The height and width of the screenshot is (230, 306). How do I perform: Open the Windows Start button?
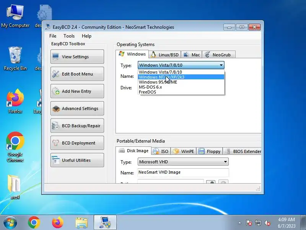[10, 222]
